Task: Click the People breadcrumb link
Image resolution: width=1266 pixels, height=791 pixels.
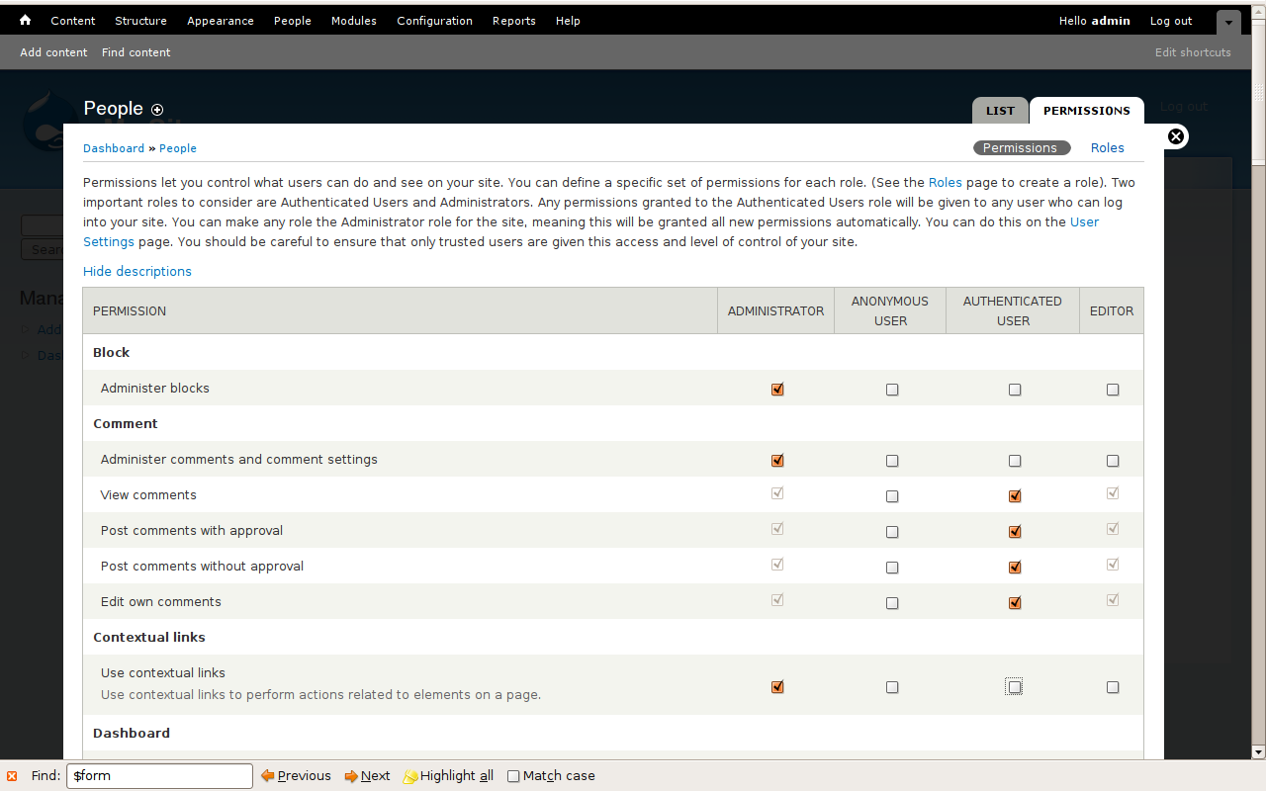Action: pyautogui.click(x=178, y=148)
